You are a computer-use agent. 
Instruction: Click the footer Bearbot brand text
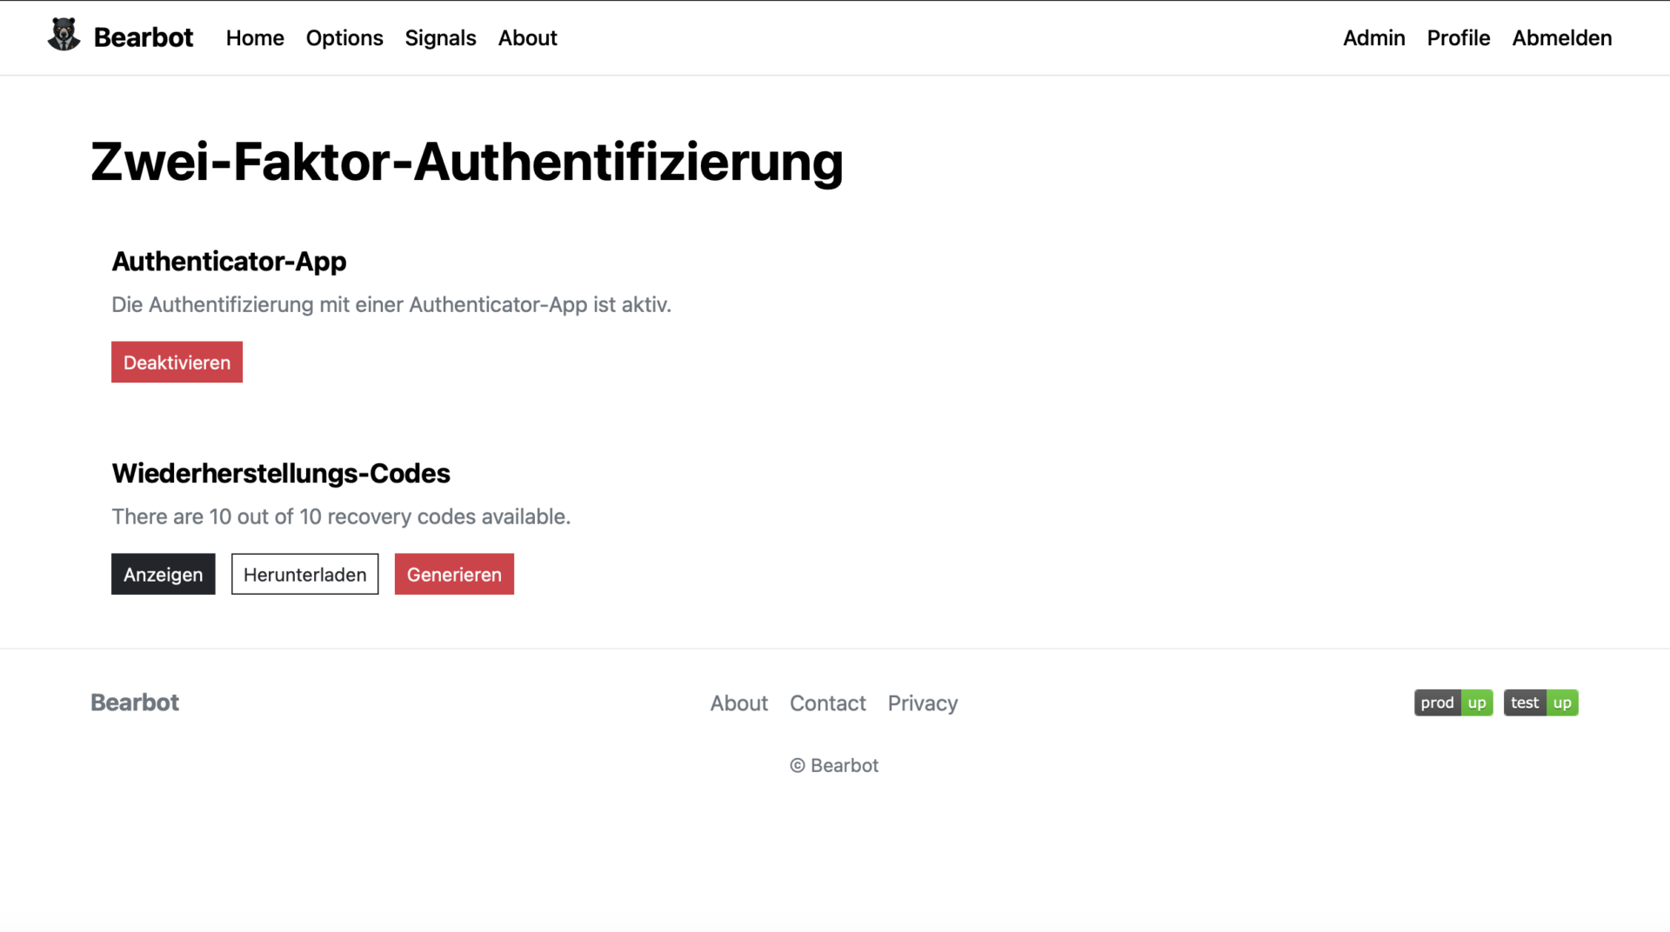[135, 702]
